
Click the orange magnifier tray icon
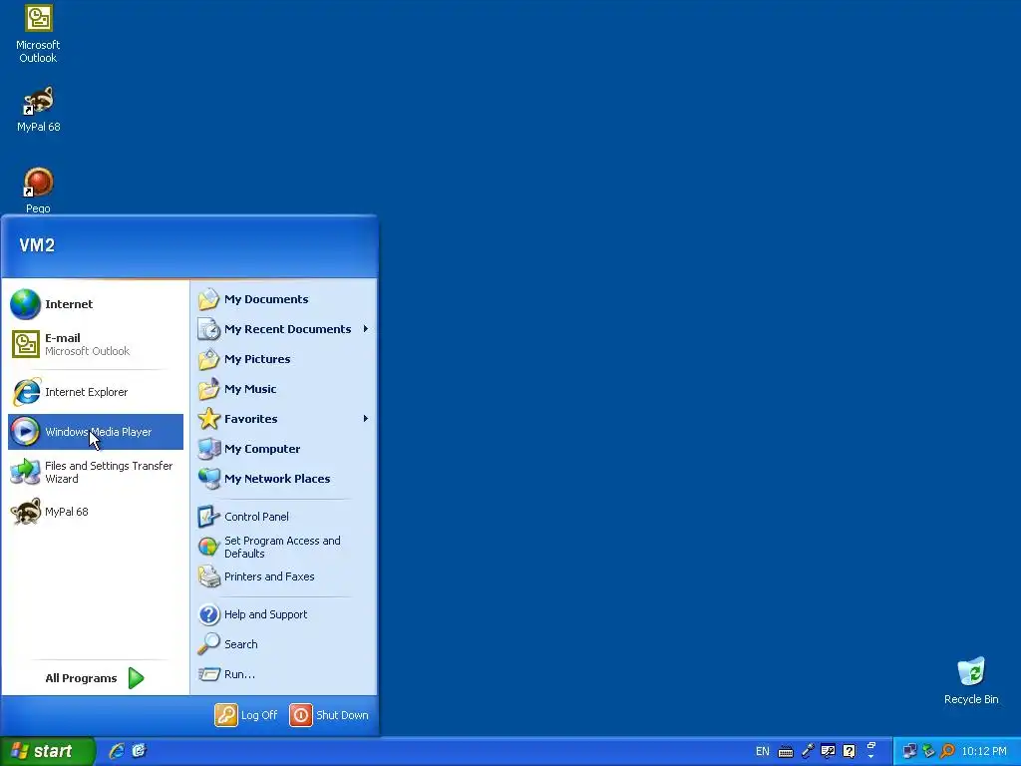pyautogui.click(x=947, y=751)
